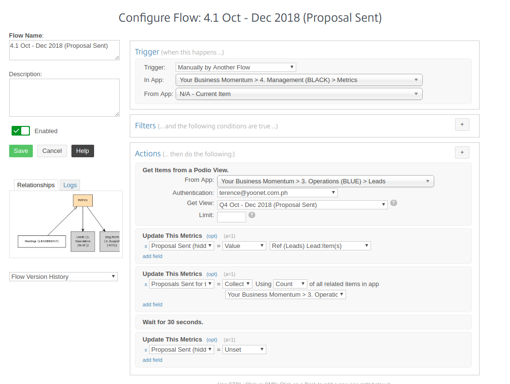Viewport: 510px width, 384px height.
Task: Click the plus icon in Filters section
Action: pos(462,124)
